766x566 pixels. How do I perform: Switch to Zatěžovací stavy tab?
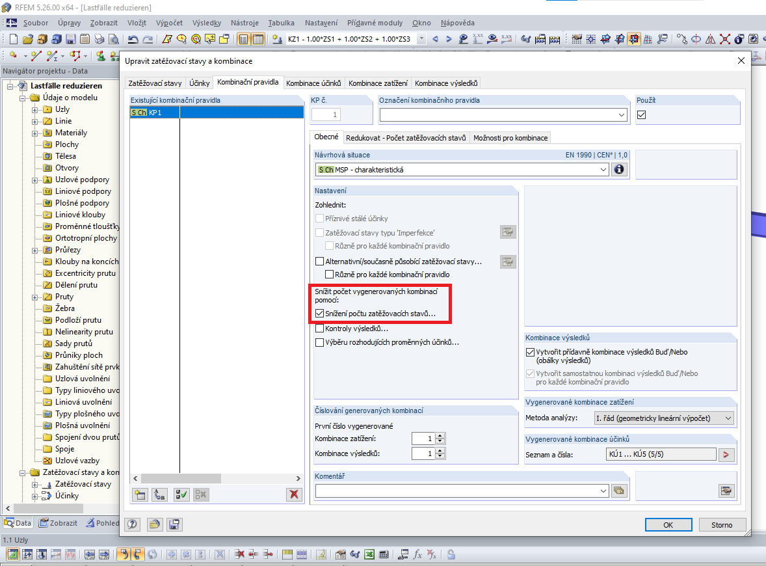tap(155, 83)
